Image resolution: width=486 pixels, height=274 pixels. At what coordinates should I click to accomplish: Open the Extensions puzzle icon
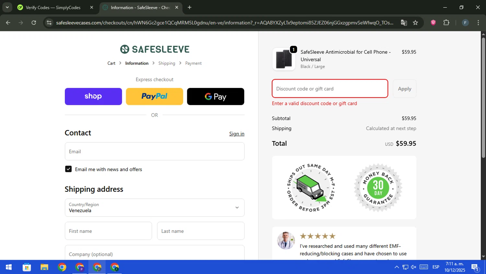tap(446, 23)
